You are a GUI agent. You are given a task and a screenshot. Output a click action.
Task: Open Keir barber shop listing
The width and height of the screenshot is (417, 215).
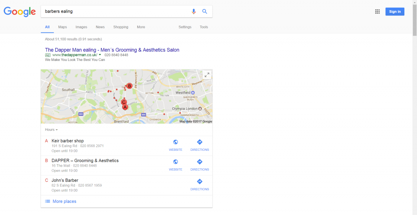pyautogui.click(x=68, y=141)
